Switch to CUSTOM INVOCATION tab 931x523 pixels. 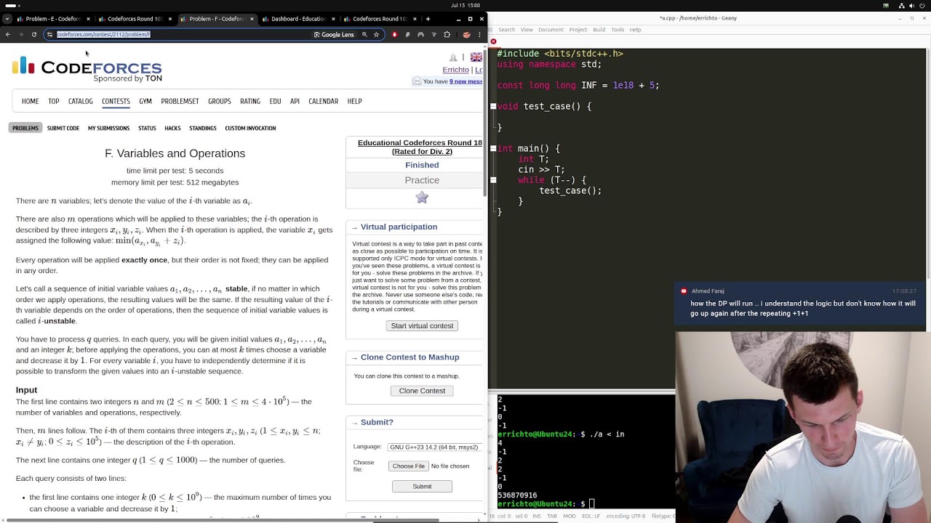tap(250, 128)
